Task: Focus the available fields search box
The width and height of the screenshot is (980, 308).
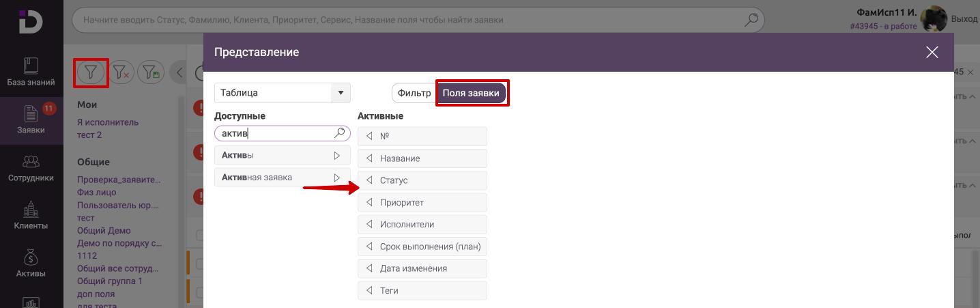Action: click(x=276, y=133)
